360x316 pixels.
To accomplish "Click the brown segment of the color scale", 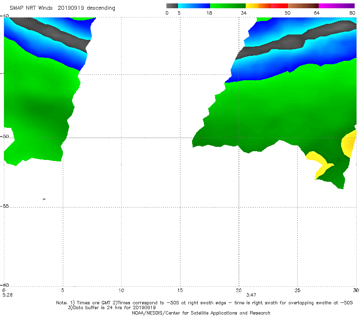I will (x=303, y=6).
